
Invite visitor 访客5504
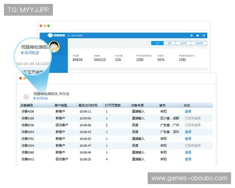tap(188, 132)
